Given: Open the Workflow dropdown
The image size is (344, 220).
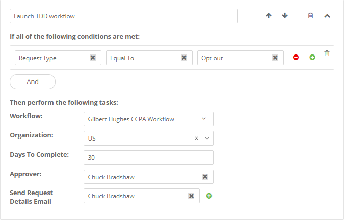Looking at the screenshot, I should [204, 119].
